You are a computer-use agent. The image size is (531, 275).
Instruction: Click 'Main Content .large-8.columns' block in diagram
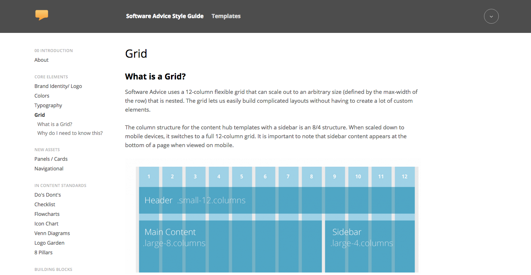[x=230, y=247]
